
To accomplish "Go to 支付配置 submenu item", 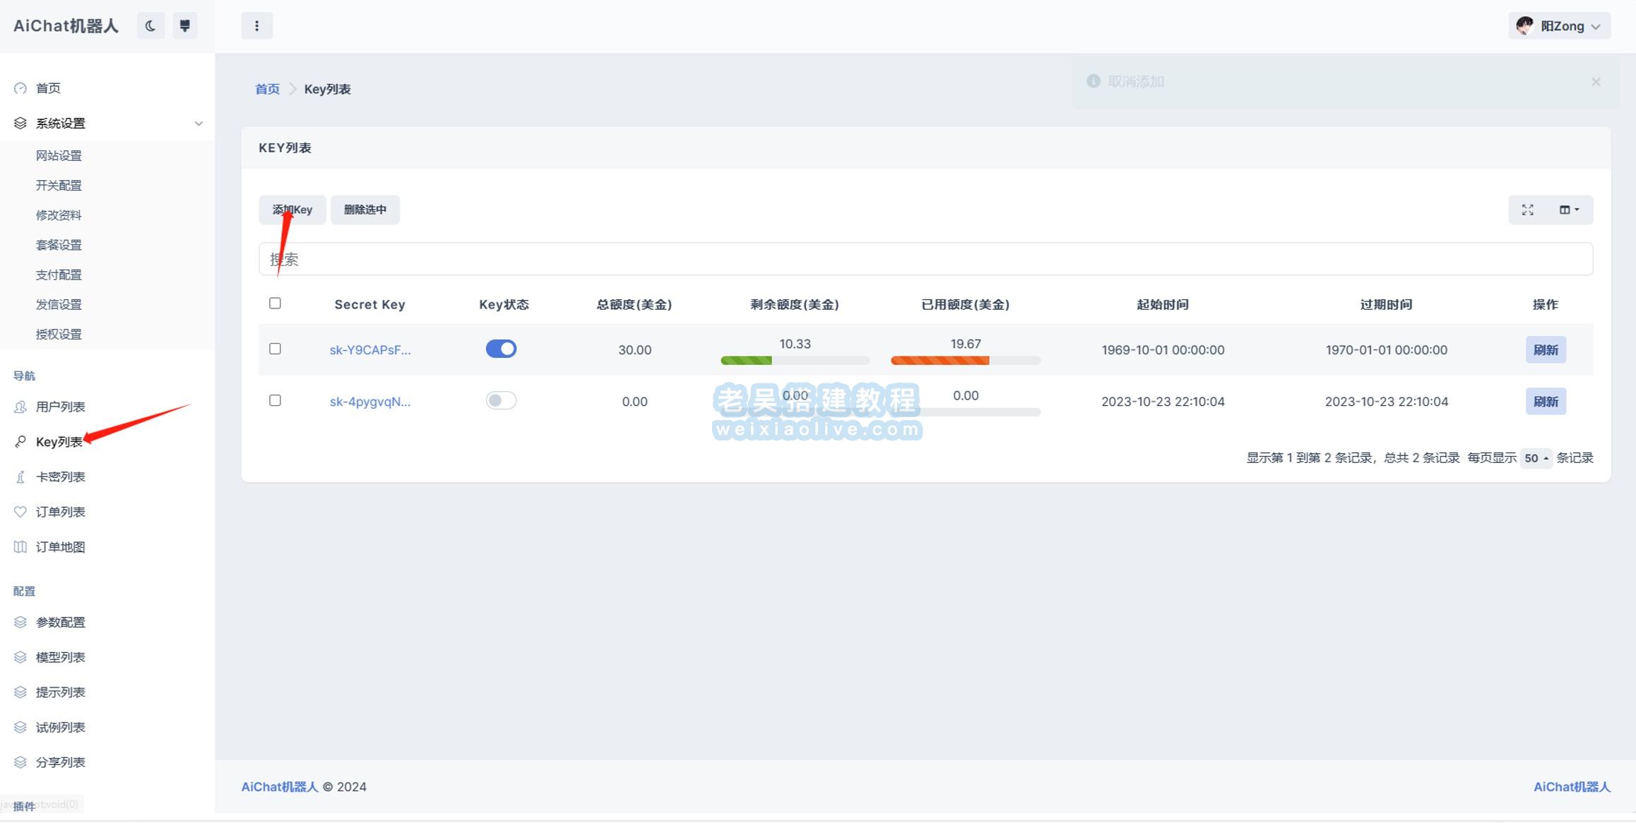I will [x=59, y=275].
